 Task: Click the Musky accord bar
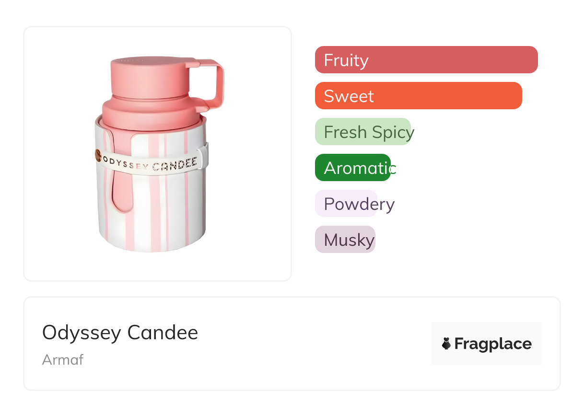345,240
